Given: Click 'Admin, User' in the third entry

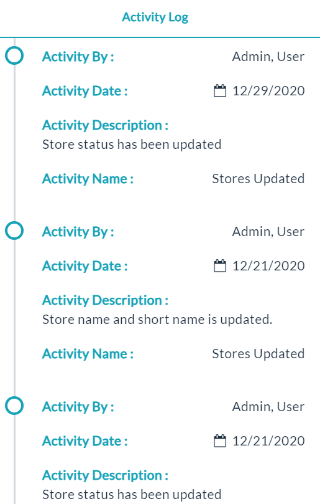Looking at the screenshot, I should coord(268,407).
